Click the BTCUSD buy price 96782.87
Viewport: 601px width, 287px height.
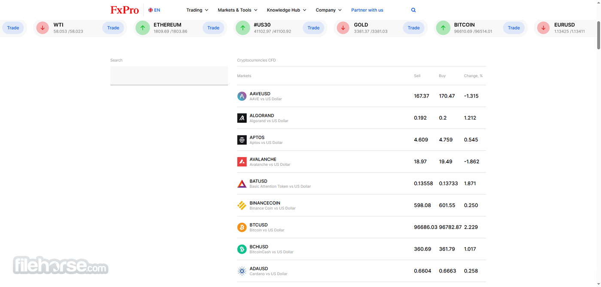coord(450,227)
